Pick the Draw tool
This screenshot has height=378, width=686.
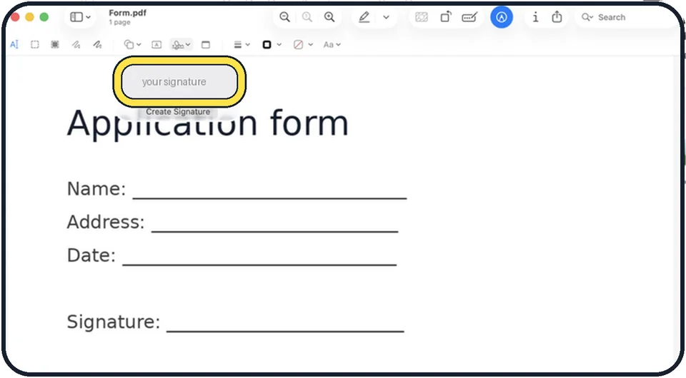click(97, 44)
